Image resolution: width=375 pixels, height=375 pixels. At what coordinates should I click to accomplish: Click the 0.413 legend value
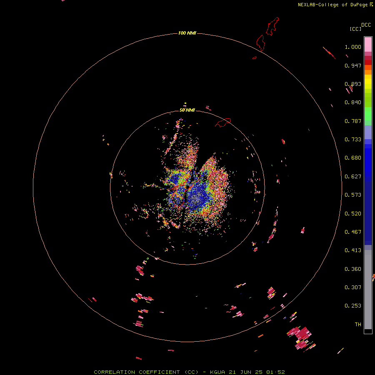(x=353, y=250)
